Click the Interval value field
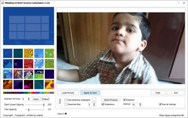The width and height of the screenshot is (188, 118). tap(136, 105)
